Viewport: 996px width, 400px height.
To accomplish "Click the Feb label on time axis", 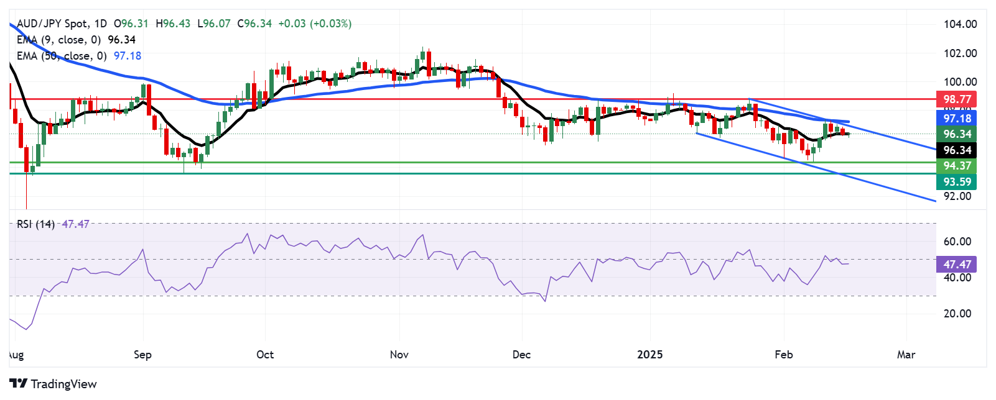I will (783, 355).
